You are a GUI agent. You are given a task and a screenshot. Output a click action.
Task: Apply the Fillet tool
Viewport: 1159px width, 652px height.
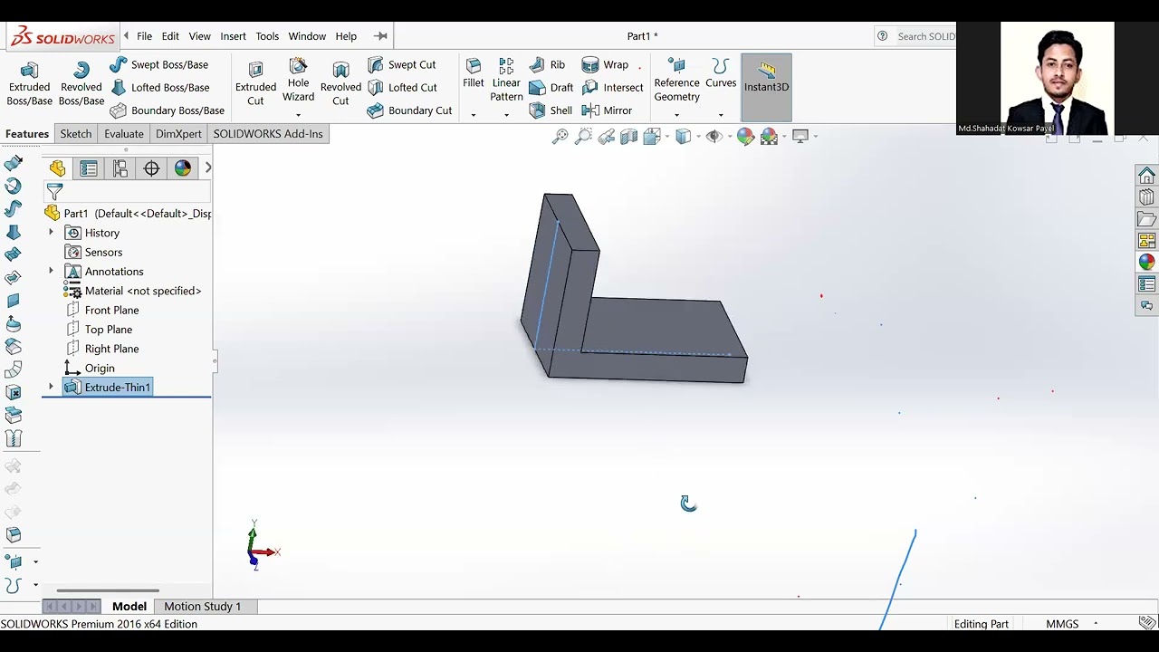coord(474,74)
